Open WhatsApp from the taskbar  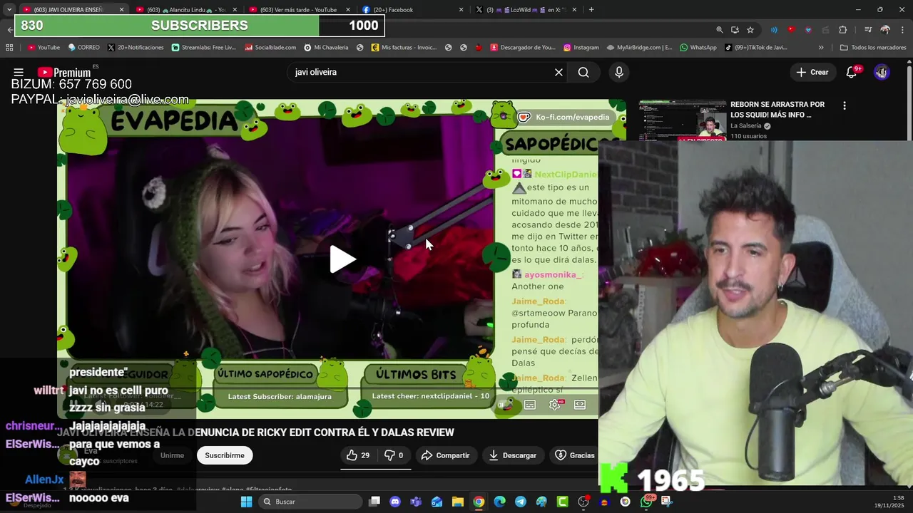click(646, 502)
